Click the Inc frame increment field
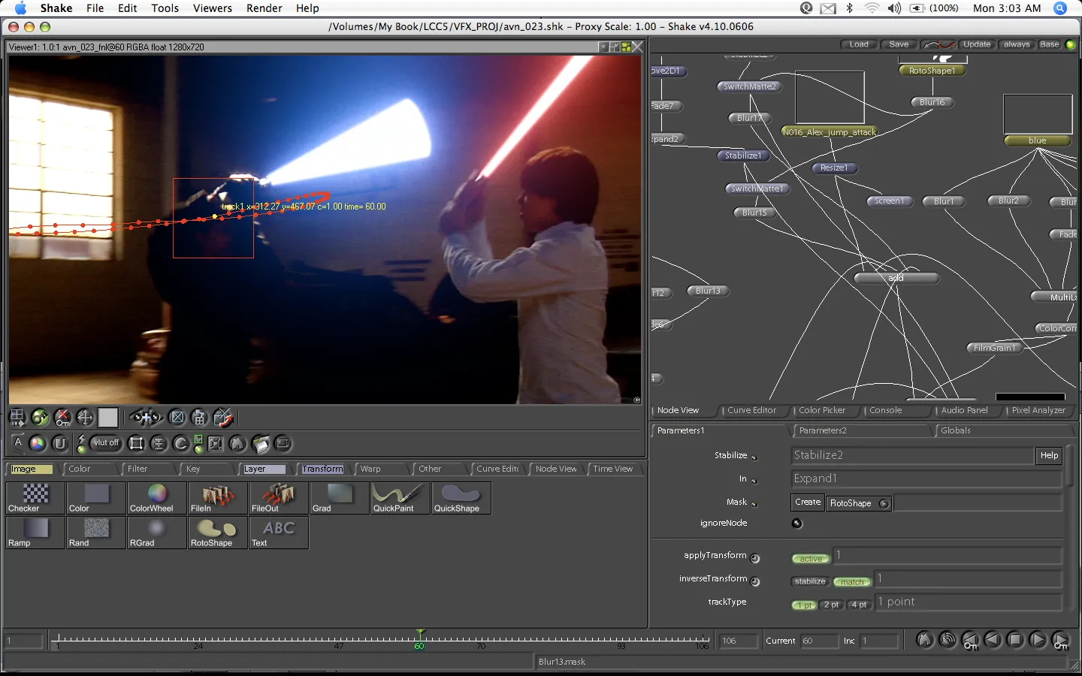The image size is (1082, 676). (x=879, y=641)
